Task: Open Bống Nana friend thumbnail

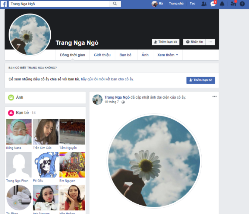Action: click(x=19, y=132)
